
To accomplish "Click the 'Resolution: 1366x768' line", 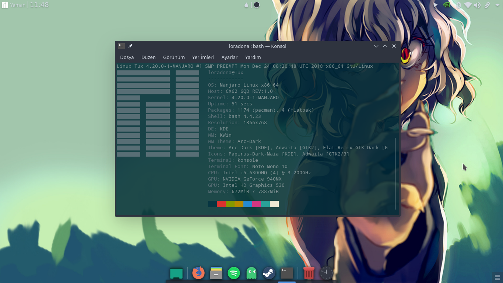I will pyautogui.click(x=238, y=123).
